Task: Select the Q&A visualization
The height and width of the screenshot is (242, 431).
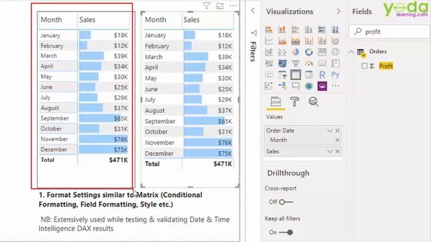Action: [296, 86]
